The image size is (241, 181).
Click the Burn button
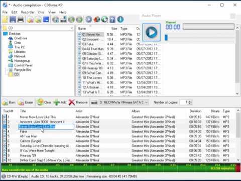coord(9,102)
